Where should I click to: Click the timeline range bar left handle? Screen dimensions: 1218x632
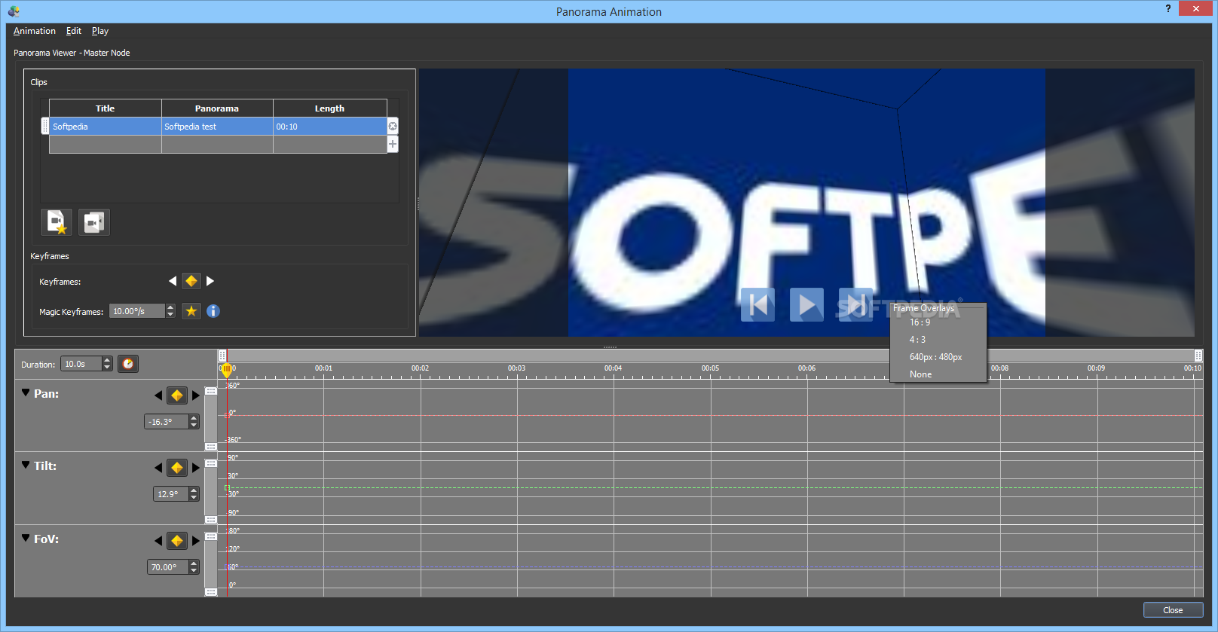222,356
